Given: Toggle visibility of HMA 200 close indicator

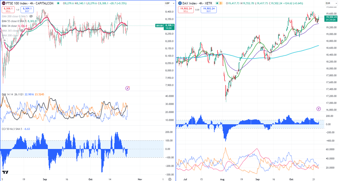Looking at the screenshot, I should [x=22, y=35].
